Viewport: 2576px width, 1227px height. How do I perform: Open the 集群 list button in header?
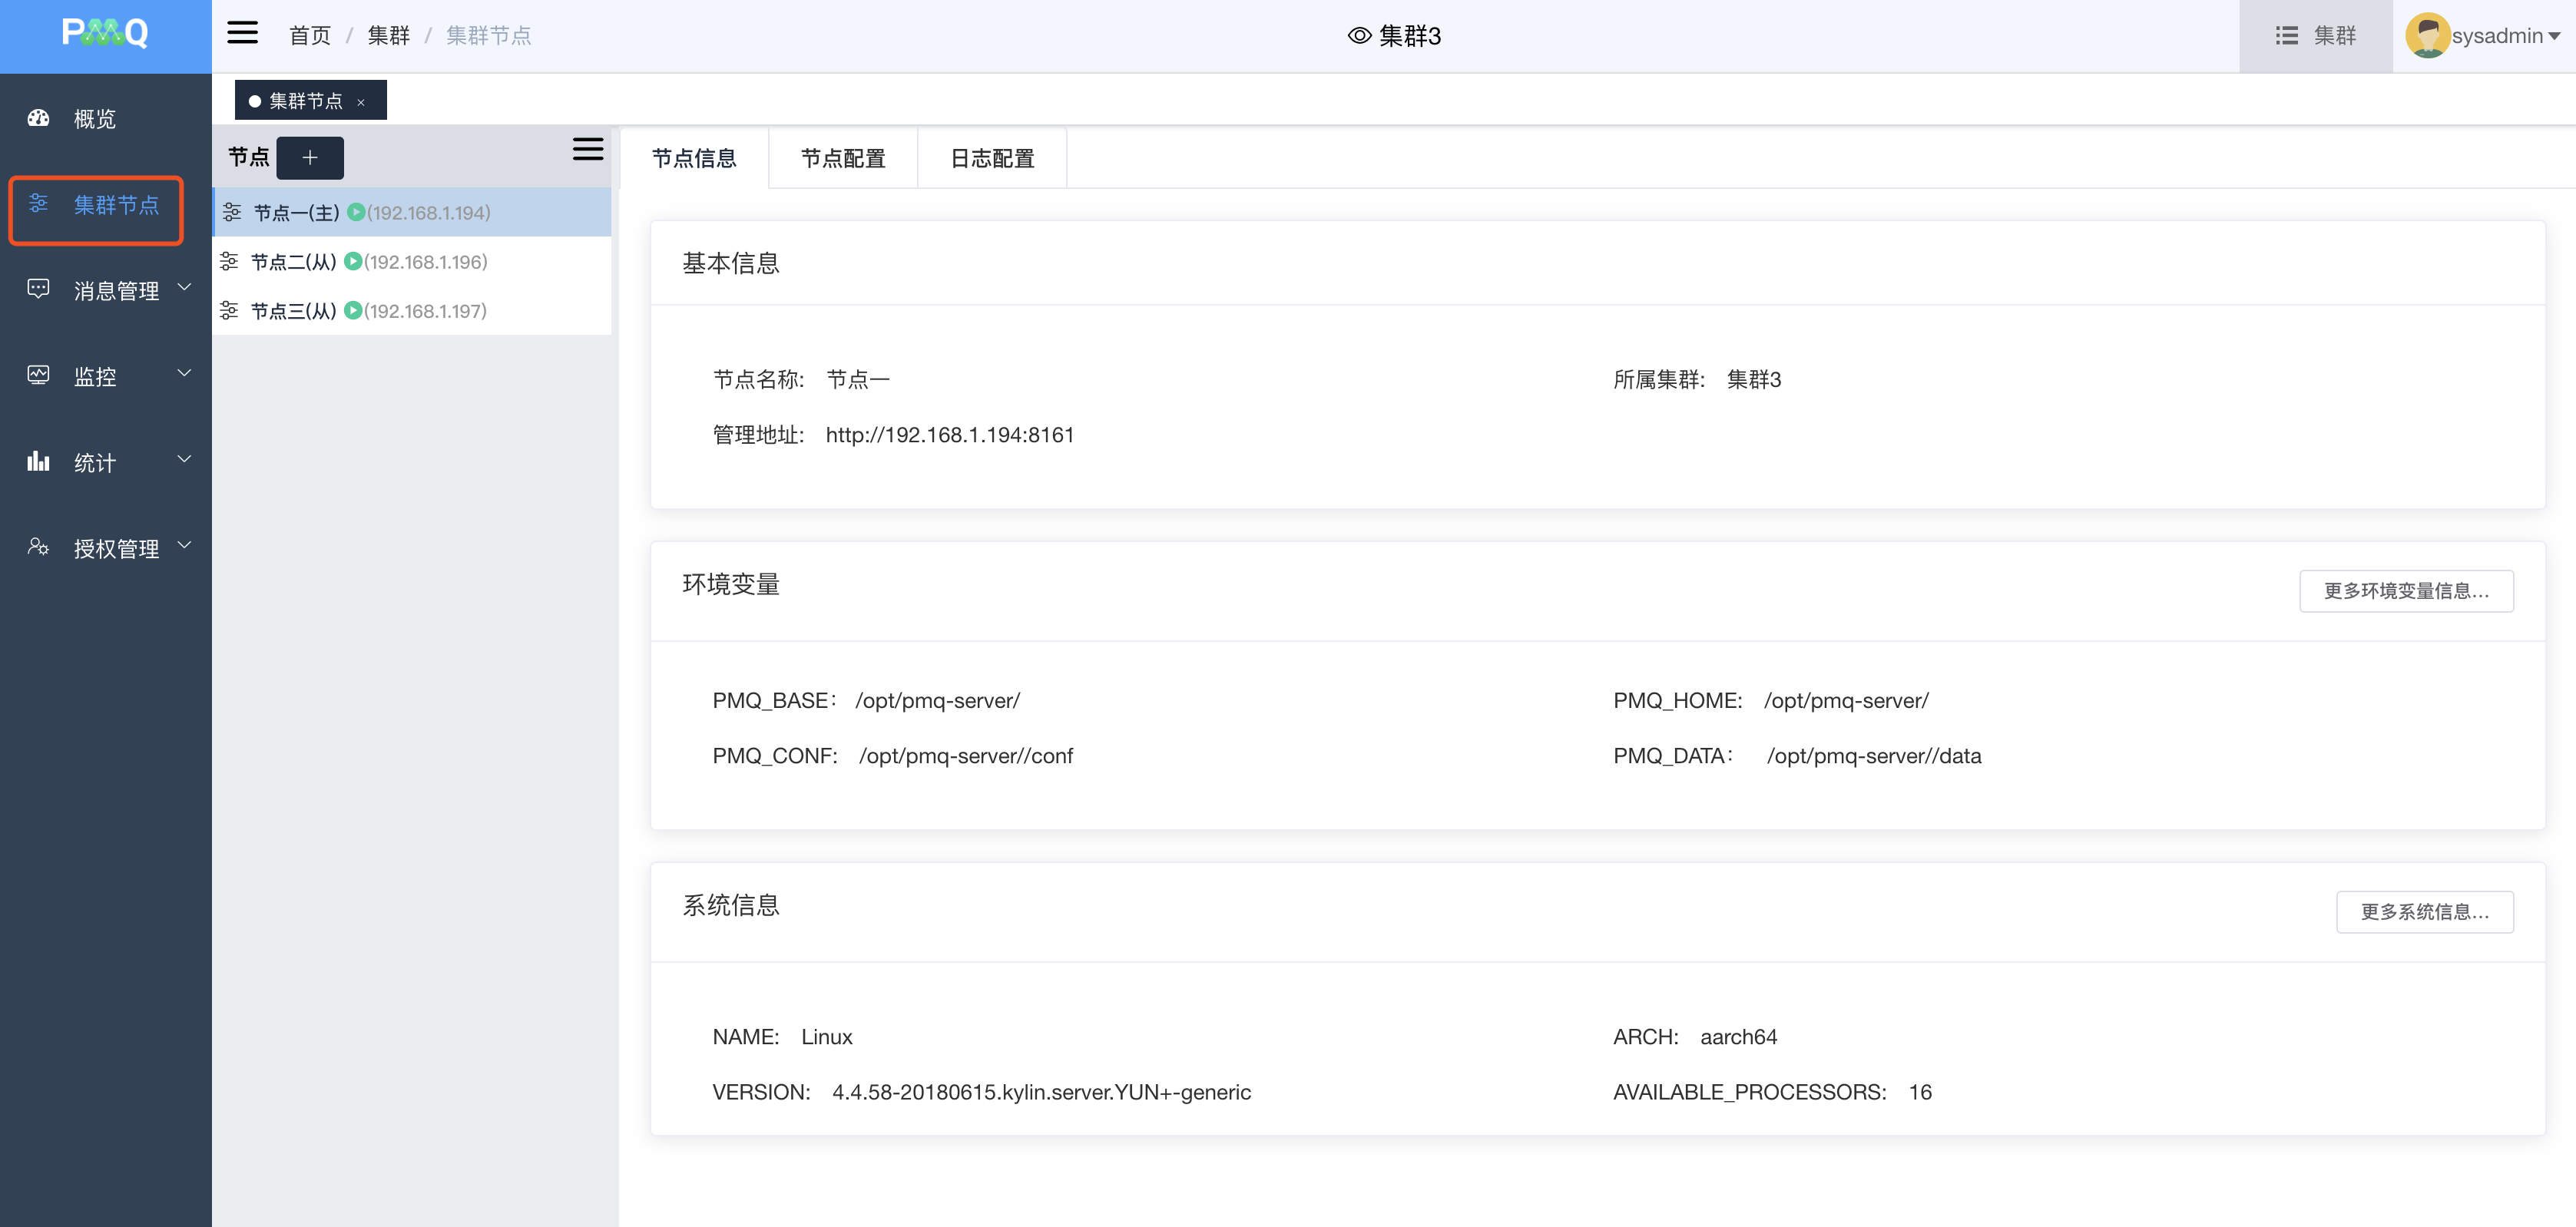pyautogui.click(x=2315, y=36)
